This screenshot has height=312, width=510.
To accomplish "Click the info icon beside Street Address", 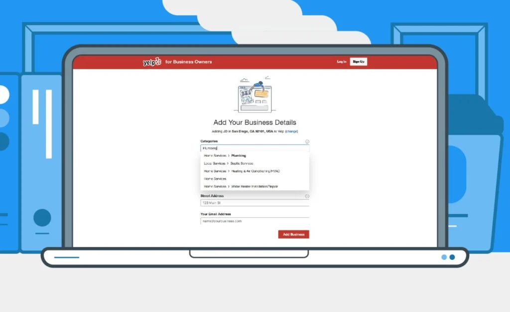I will coord(307,196).
